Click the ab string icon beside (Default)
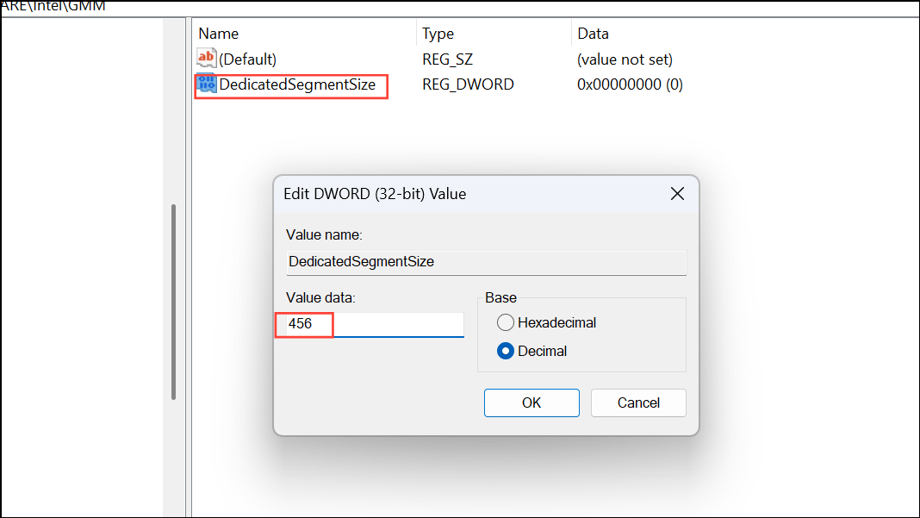920x518 pixels. (x=206, y=59)
